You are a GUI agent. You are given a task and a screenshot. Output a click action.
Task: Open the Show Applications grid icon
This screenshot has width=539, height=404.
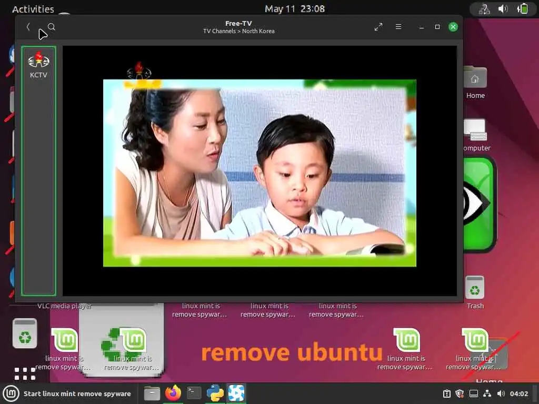coord(25,373)
